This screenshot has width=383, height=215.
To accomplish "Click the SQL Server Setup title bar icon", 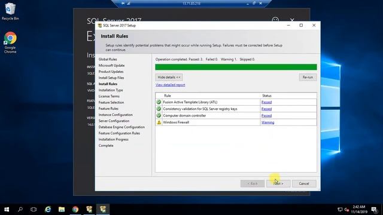I will 100,25.
